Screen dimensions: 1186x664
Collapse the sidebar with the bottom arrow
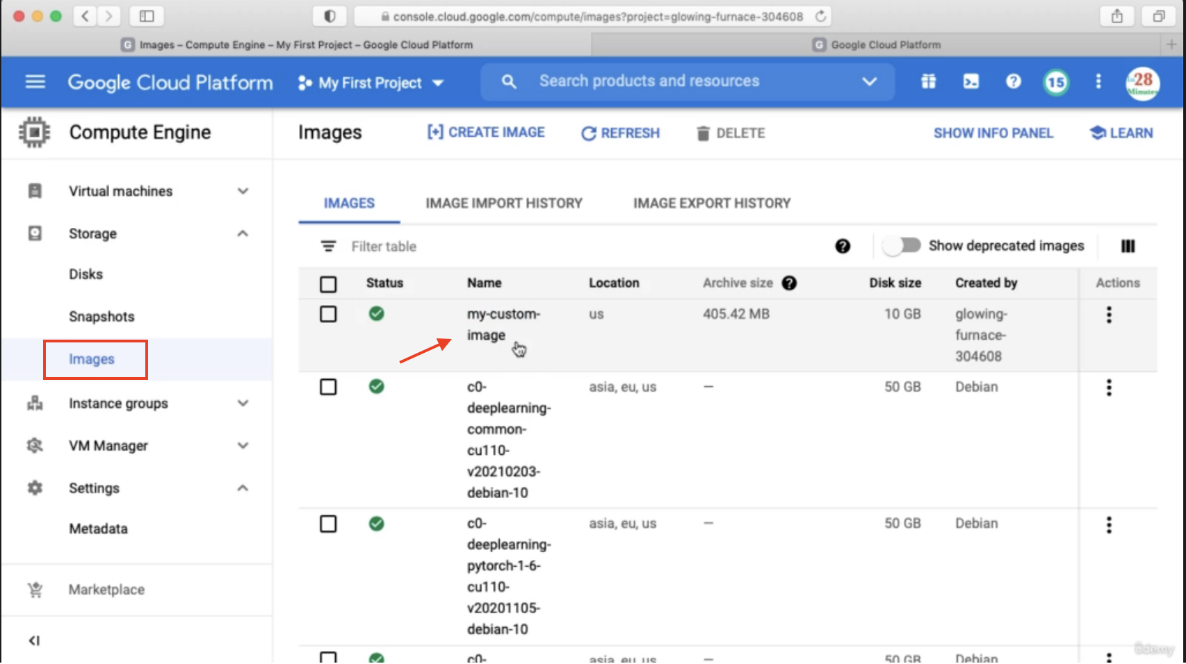(x=34, y=640)
